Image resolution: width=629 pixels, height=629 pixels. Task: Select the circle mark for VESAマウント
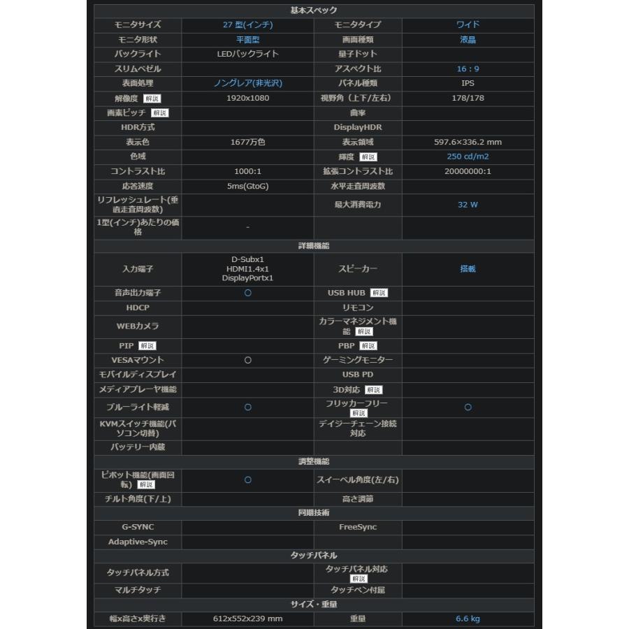247,360
